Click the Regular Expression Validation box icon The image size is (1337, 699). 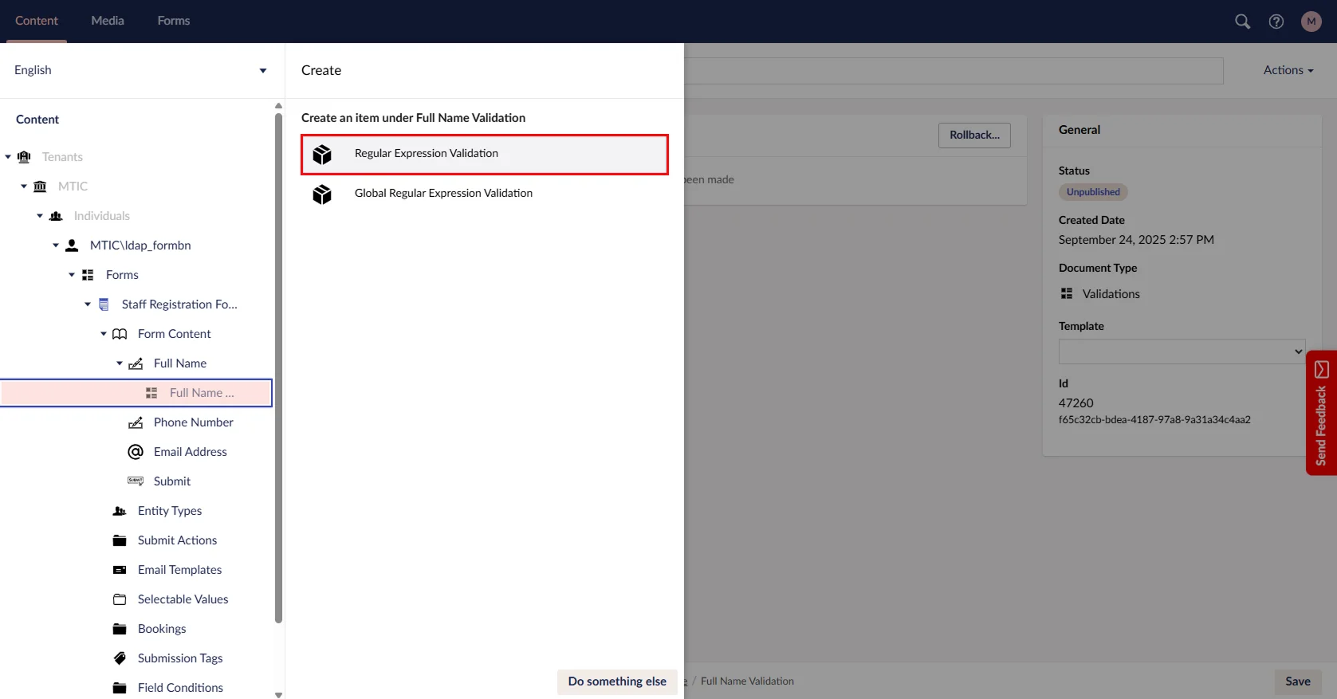[322, 154]
